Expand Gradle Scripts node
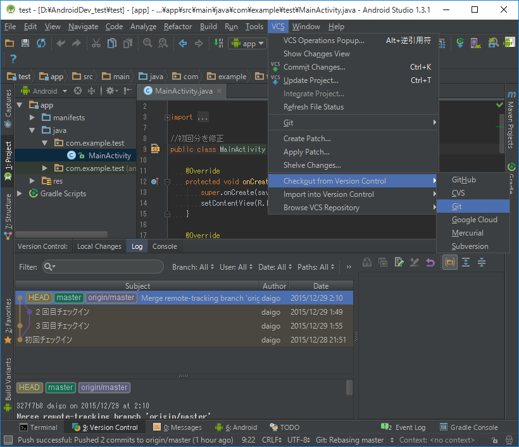 [20, 193]
